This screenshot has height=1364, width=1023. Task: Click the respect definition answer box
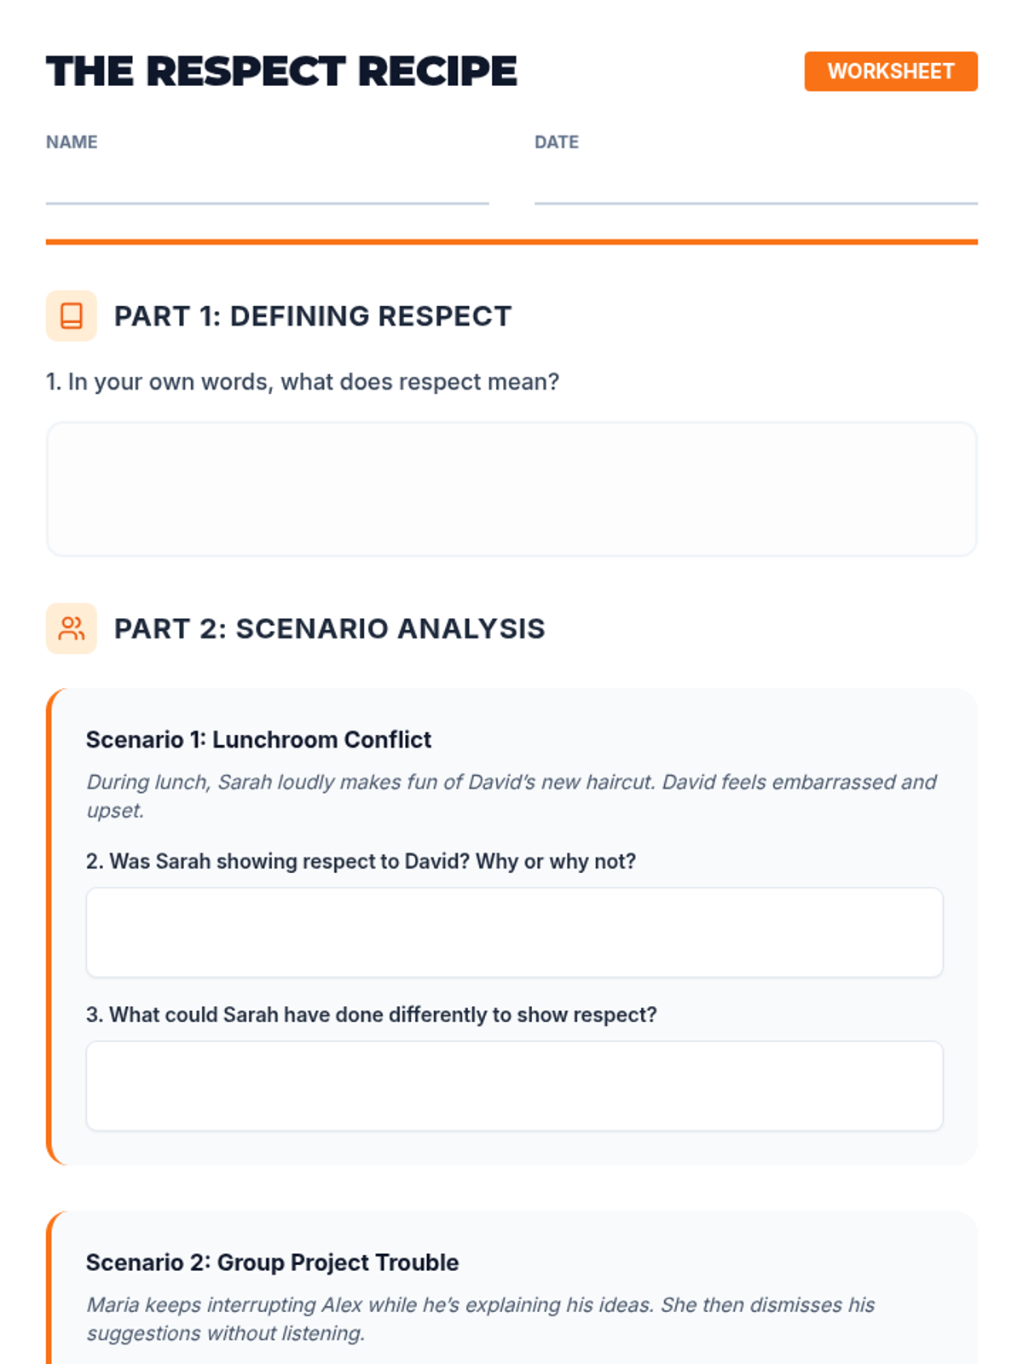[x=511, y=489]
